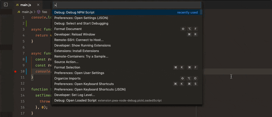272x117 pixels.
Task: Select Extensions: Install Extensions entry
Action: tap(76, 51)
